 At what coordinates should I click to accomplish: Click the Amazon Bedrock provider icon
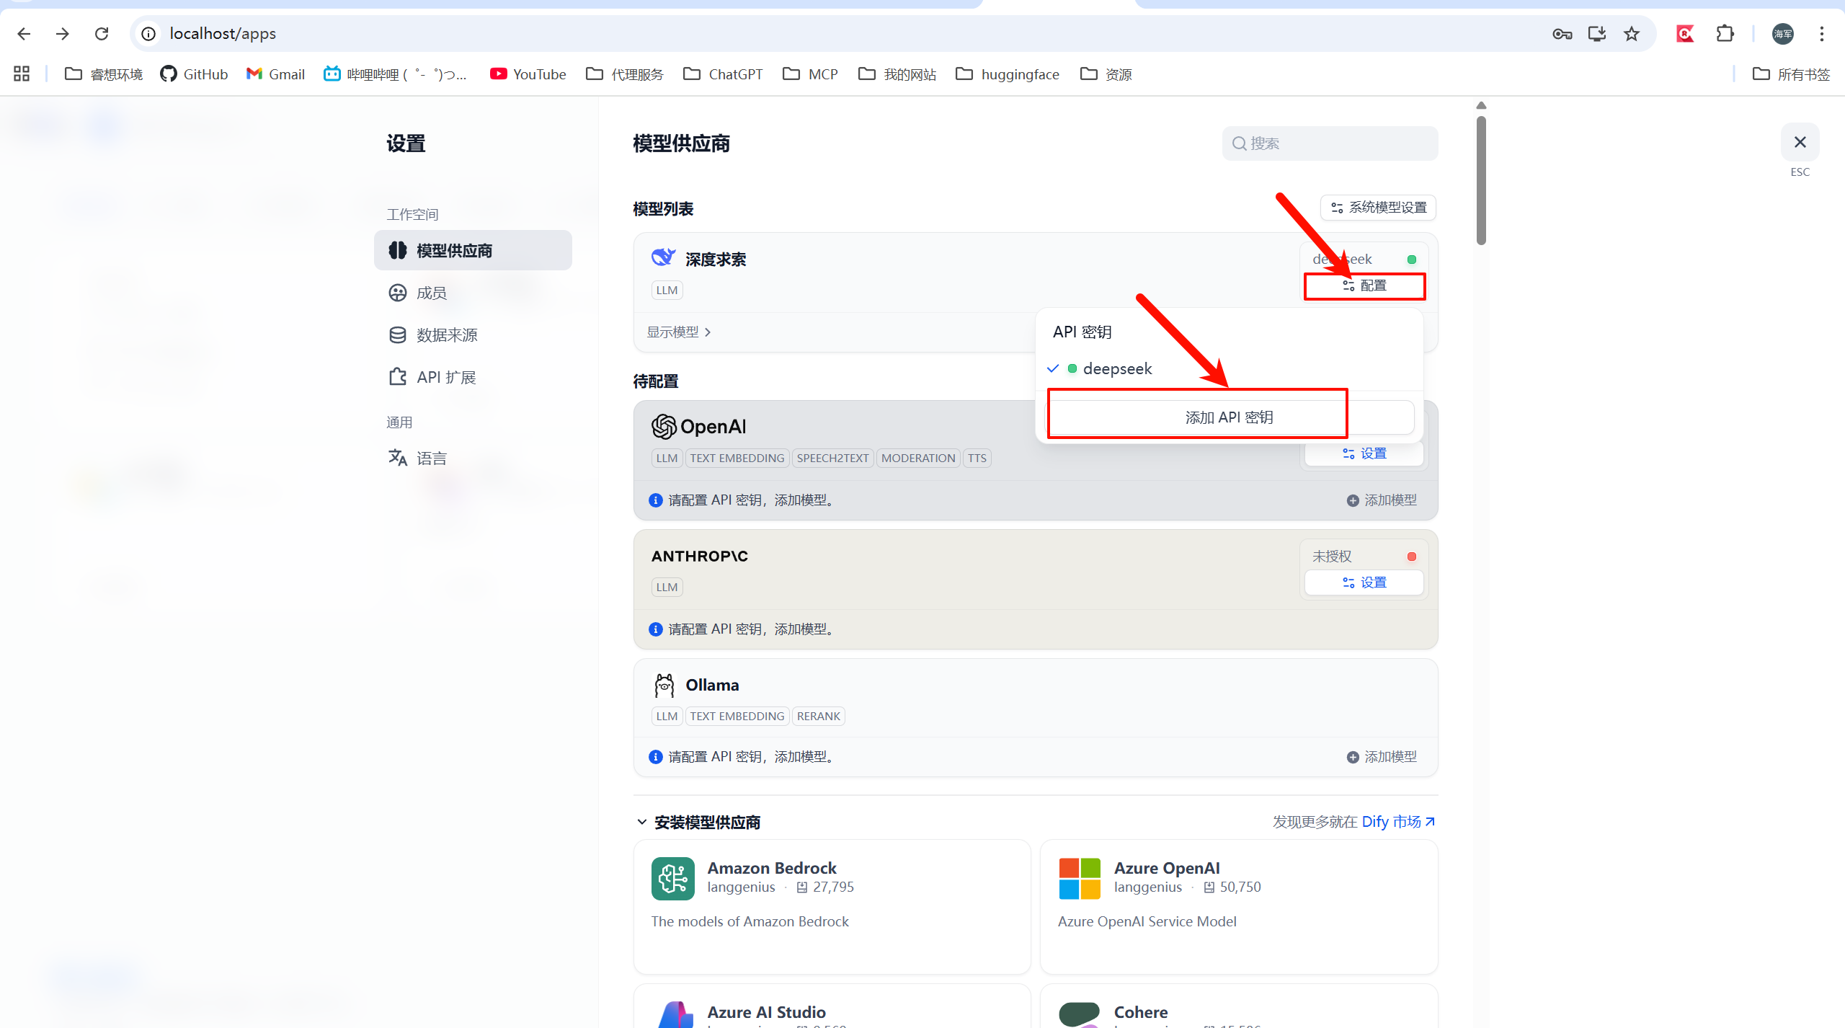click(x=672, y=878)
